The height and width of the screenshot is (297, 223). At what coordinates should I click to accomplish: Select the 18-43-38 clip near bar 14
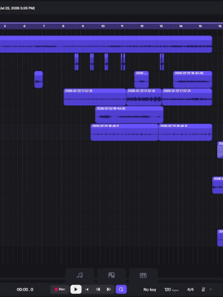(x=193, y=80)
